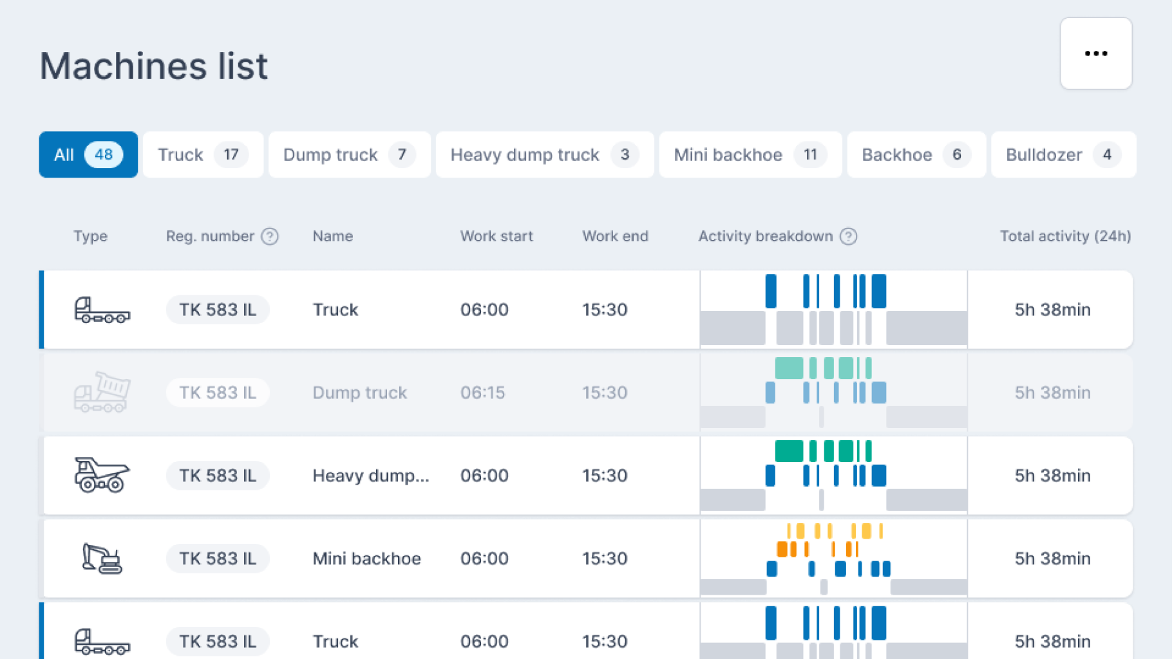
Task: Click the Activity breakdown help icon
Action: [848, 236]
